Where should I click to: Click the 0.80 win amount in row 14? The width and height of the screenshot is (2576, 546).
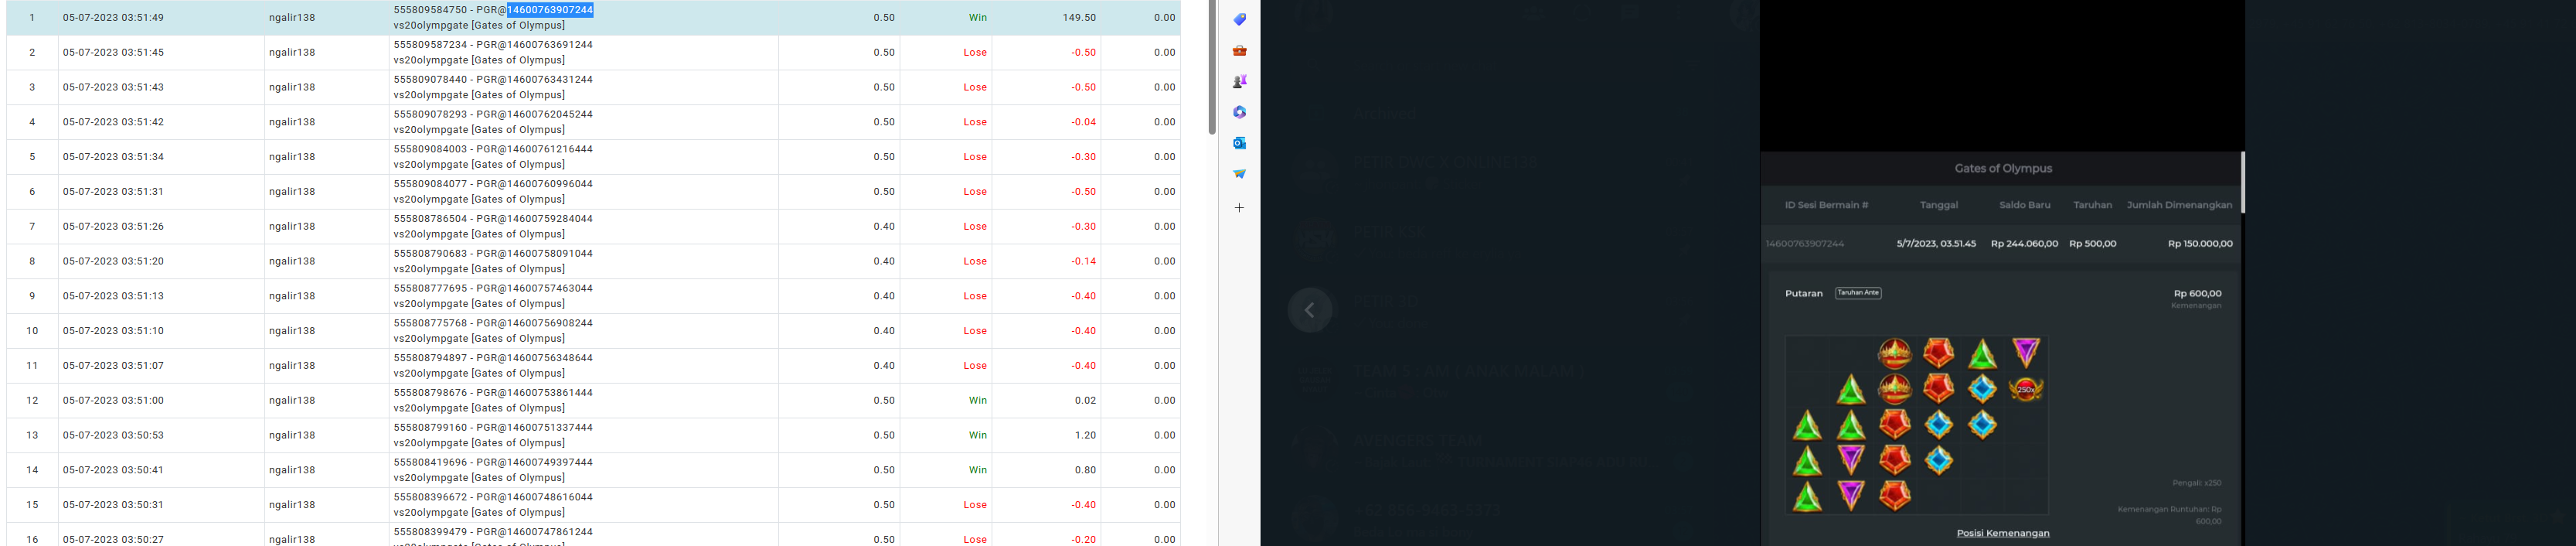click(1085, 470)
